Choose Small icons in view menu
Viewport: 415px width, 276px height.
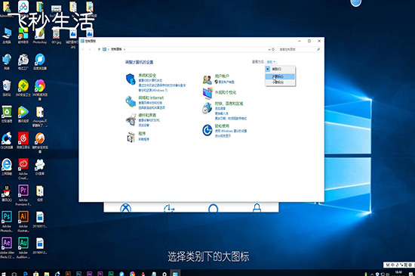tap(280, 82)
